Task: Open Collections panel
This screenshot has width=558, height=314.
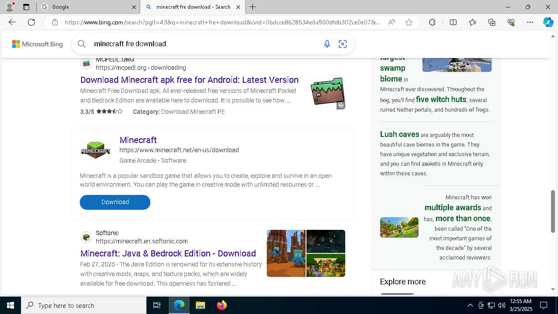Action: [492, 22]
